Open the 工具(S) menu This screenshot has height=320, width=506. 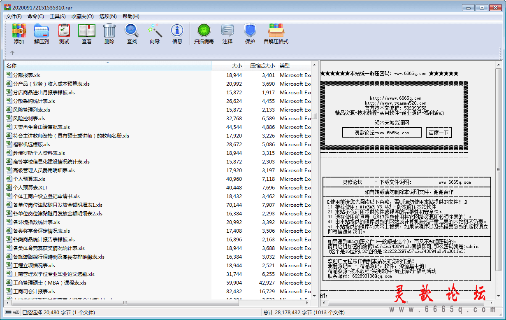(58, 16)
